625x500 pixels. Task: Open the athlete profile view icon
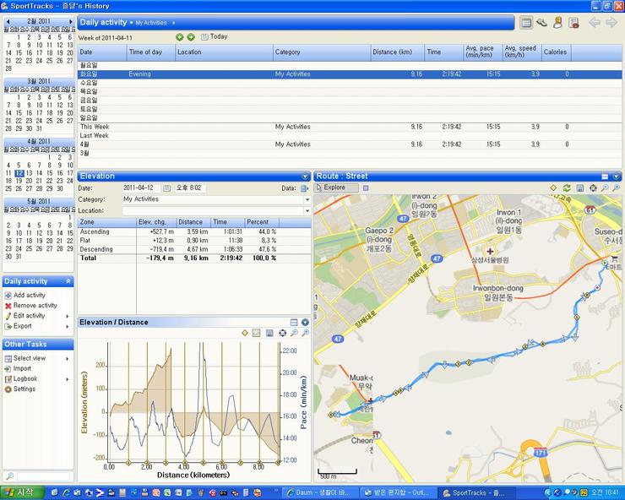(x=557, y=23)
